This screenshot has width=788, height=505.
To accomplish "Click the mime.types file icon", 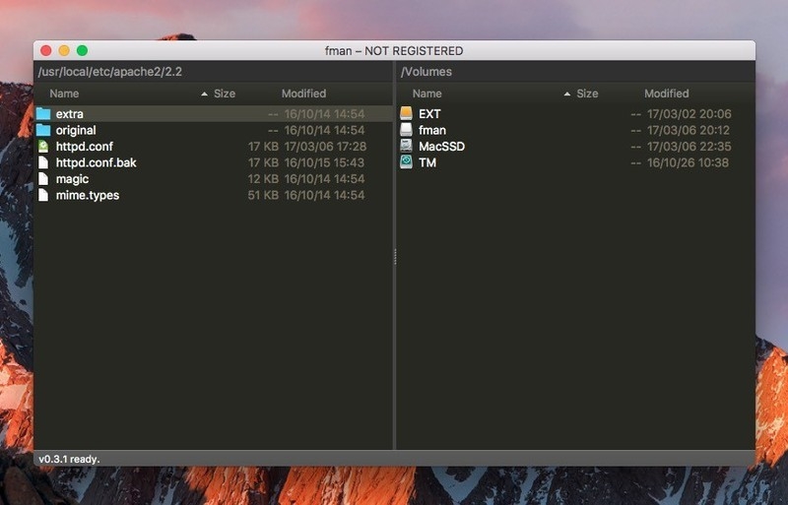I will coord(43,195).
